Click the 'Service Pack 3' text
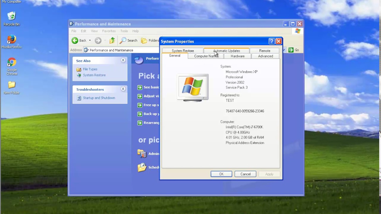381x214 pixels. (x=237, y=88)
